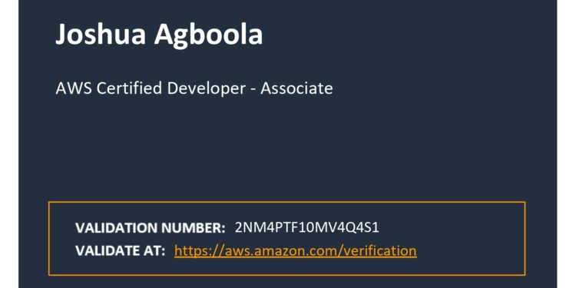Click the white margin strip on right edge

pos(567,144)
